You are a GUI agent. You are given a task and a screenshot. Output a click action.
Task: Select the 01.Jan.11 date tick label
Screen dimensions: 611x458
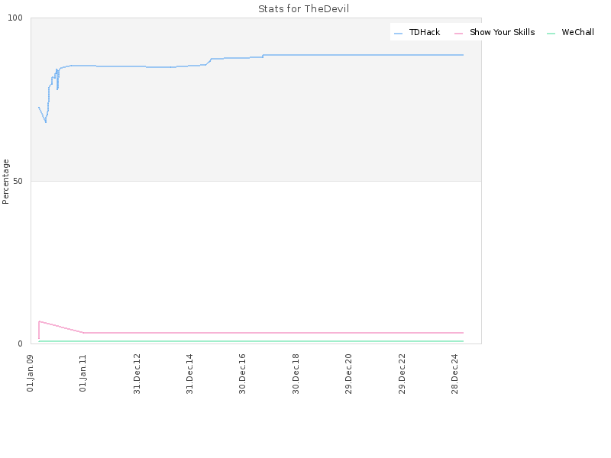83,373
